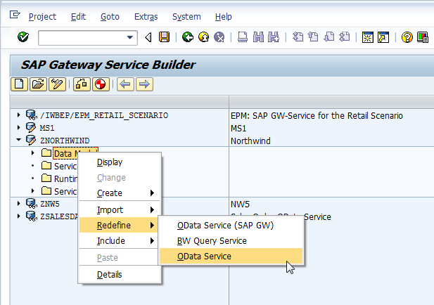Click the Generate Runtime Objects icon
The width and height of the screenshot is (434, 305).
pos(82,84)
